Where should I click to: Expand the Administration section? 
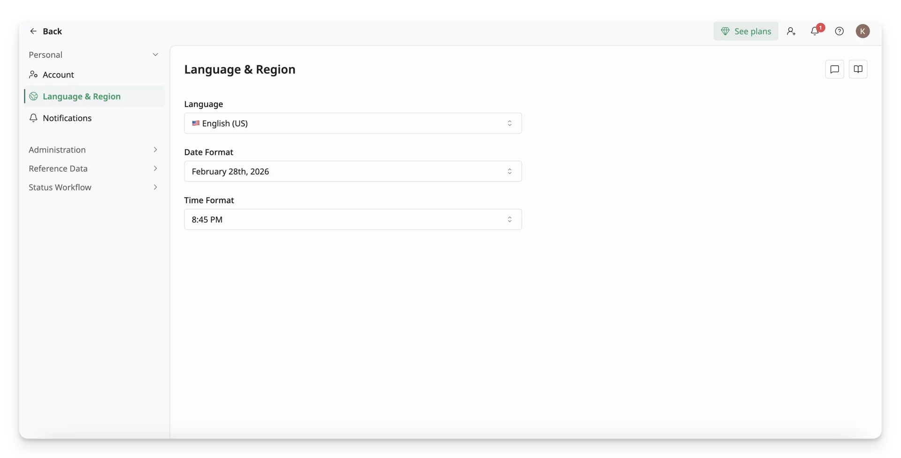[94, 150]
